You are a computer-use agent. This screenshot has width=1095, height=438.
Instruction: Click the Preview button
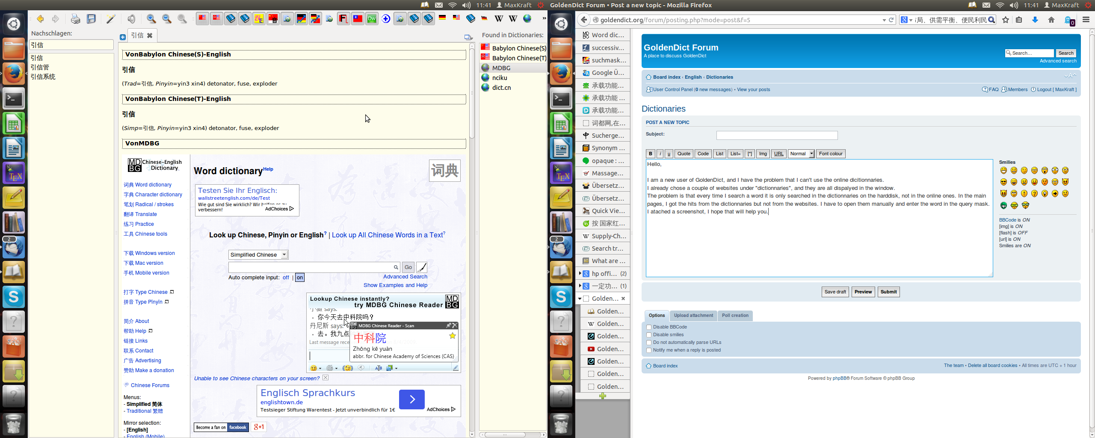863,292
